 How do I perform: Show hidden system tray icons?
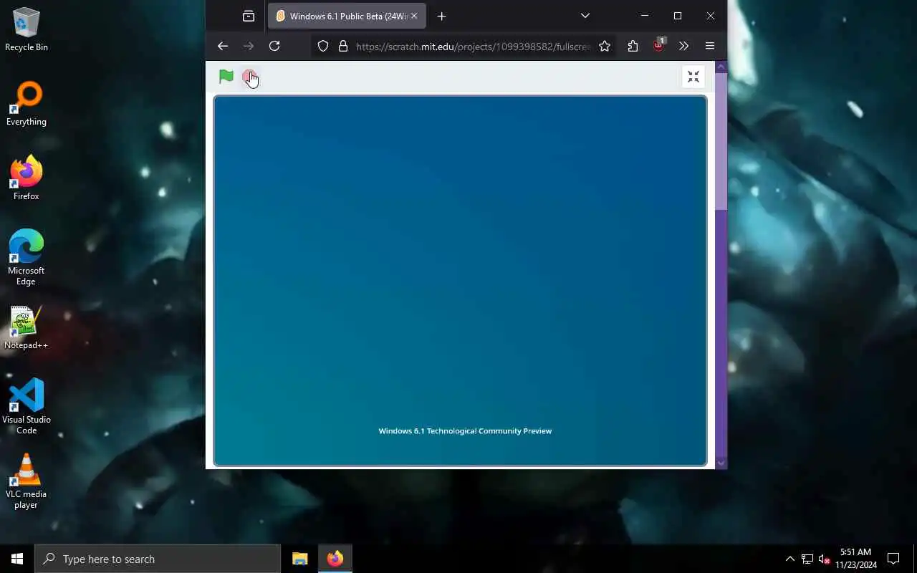tap(790, 559)
